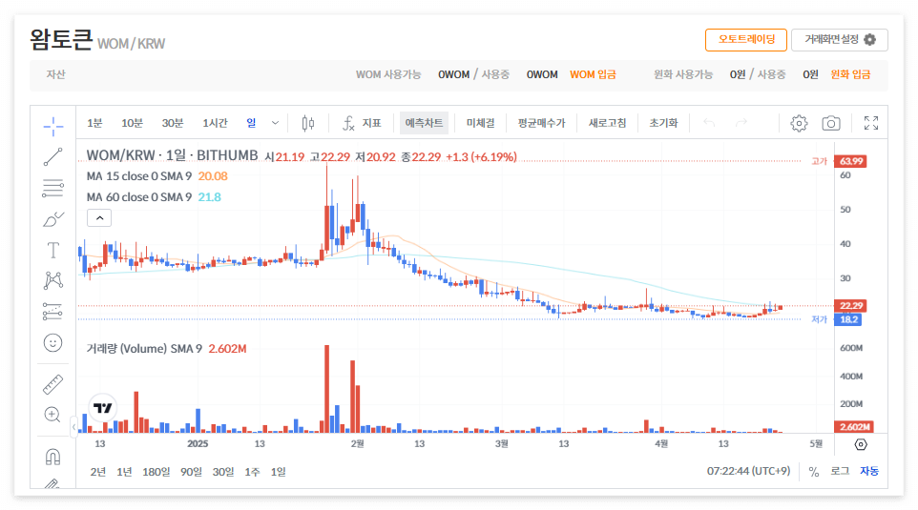Click the 오토트레이딩 auto trading button
This screenshot has height=510, width=918.
click(x=746, y=40)
